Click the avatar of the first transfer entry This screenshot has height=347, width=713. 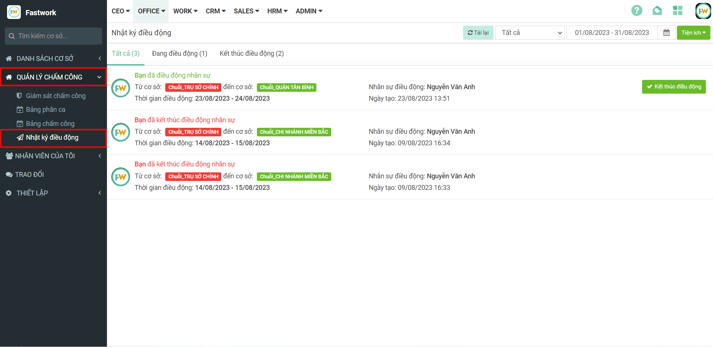121,88
